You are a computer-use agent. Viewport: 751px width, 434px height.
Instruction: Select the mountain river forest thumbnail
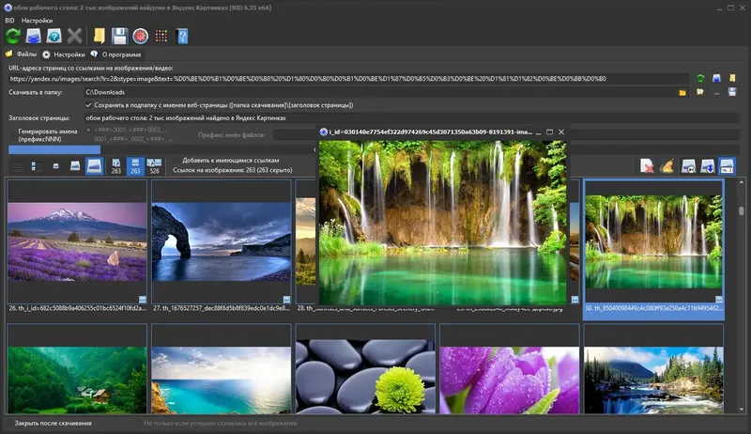click(653, 369)
